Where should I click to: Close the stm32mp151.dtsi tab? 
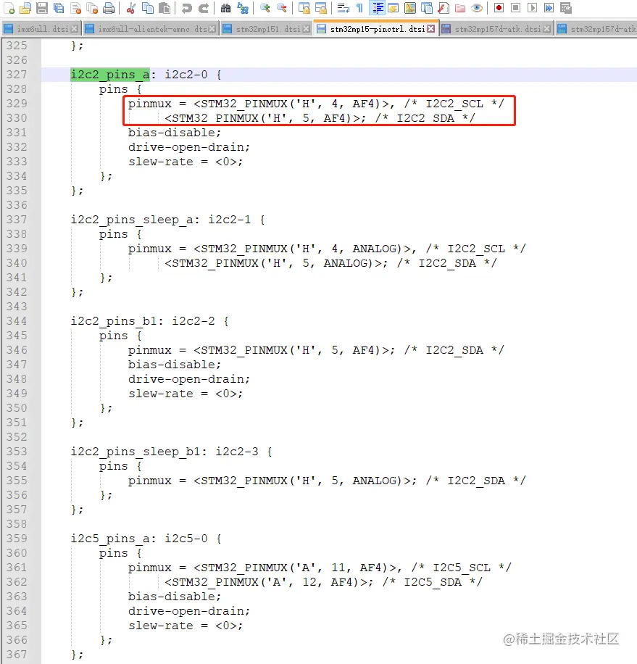pos(306,29)
